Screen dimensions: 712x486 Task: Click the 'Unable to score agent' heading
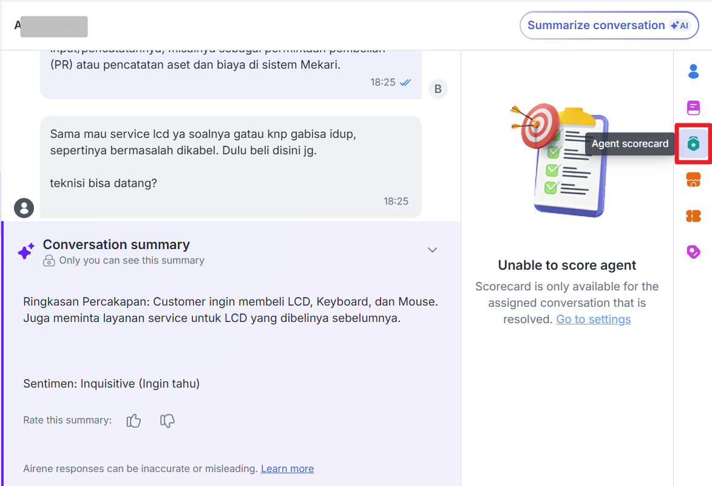tap(567, 265)
